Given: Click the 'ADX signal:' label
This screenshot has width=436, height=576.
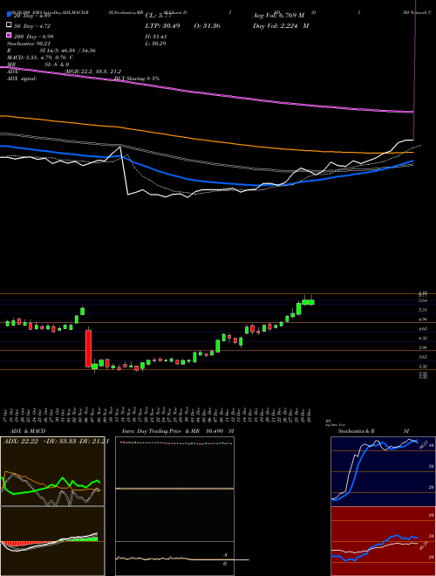Looking at the screenshot, I should coord(22,79).
